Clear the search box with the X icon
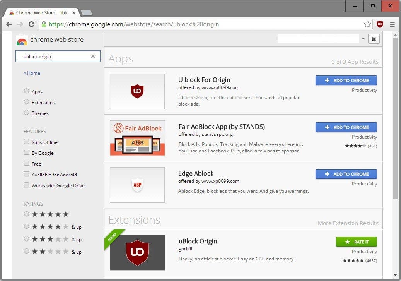 (93, 56)
